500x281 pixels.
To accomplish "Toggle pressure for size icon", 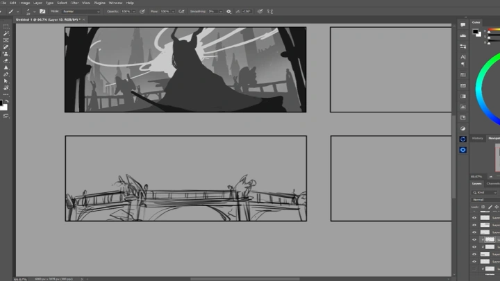I will tap(260, 12).
